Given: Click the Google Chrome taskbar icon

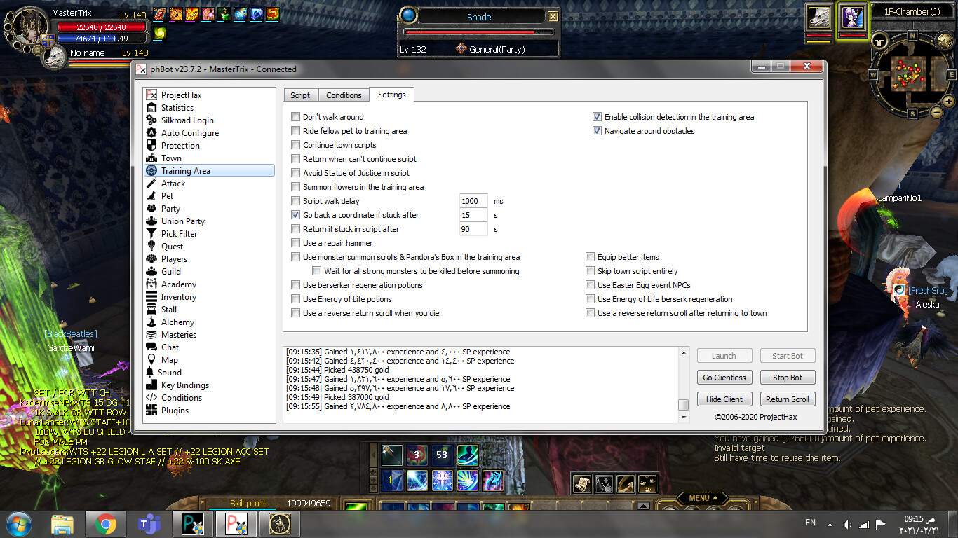Looking at the screenshot, I should click(105, 523).
